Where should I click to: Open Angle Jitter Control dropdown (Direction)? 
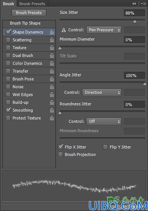tap(102, 92)
